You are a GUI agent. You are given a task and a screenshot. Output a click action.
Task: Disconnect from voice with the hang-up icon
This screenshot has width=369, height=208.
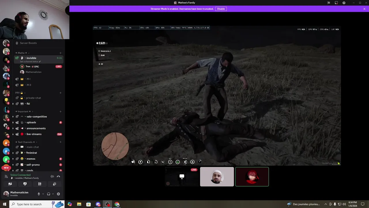[58, 177]
